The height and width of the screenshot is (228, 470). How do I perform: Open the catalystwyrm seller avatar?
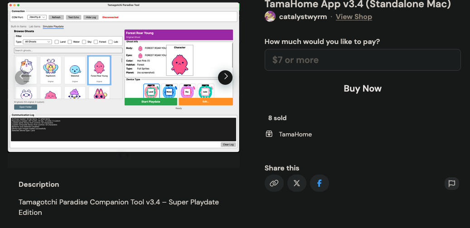270,17
